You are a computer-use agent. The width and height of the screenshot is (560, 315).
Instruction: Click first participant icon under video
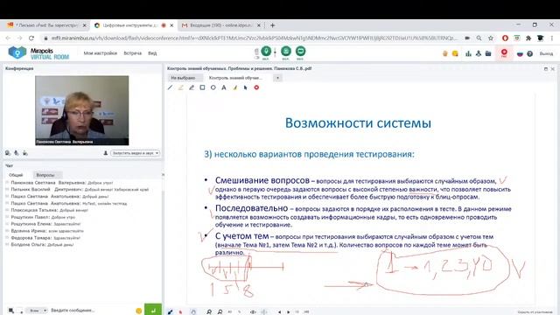click(x=8, y=153)
